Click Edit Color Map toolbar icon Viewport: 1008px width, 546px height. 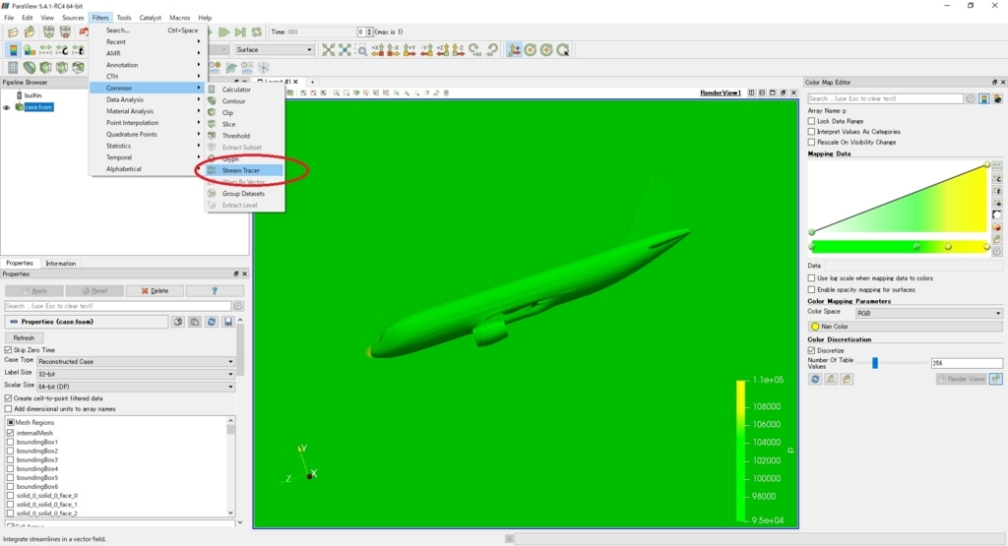click(x=30, y=50)
